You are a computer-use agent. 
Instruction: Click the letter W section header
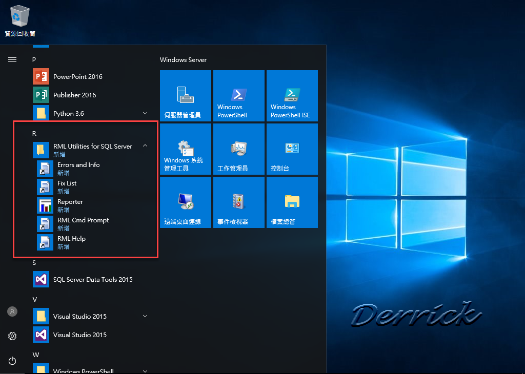pos(36,355)
